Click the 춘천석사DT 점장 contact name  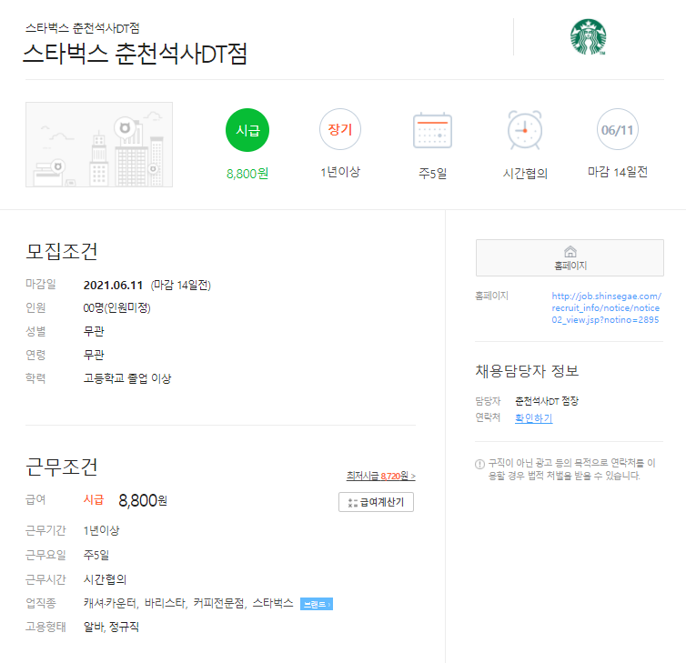[547, 401]
